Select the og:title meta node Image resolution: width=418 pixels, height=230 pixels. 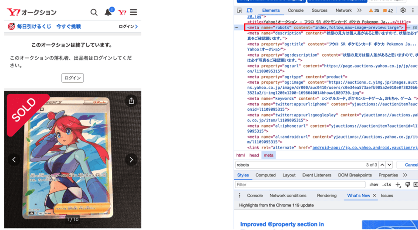coord(332,47)
